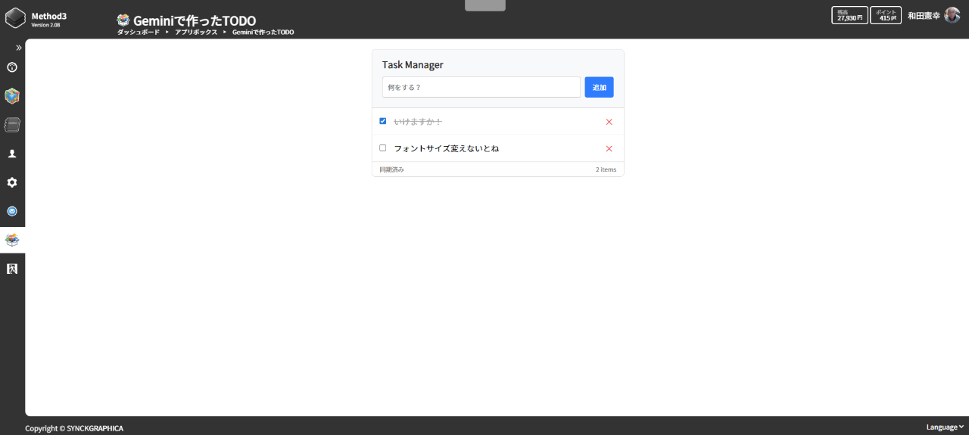Uncheck the completed 'いけますか！' task checkbox
Screen dimensions: 969x435
click(383, 121)
